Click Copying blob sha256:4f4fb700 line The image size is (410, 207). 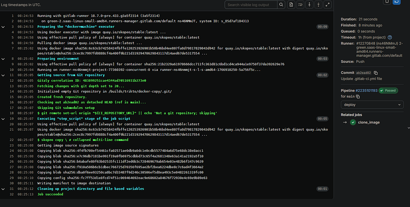click(x=120, y=151)
